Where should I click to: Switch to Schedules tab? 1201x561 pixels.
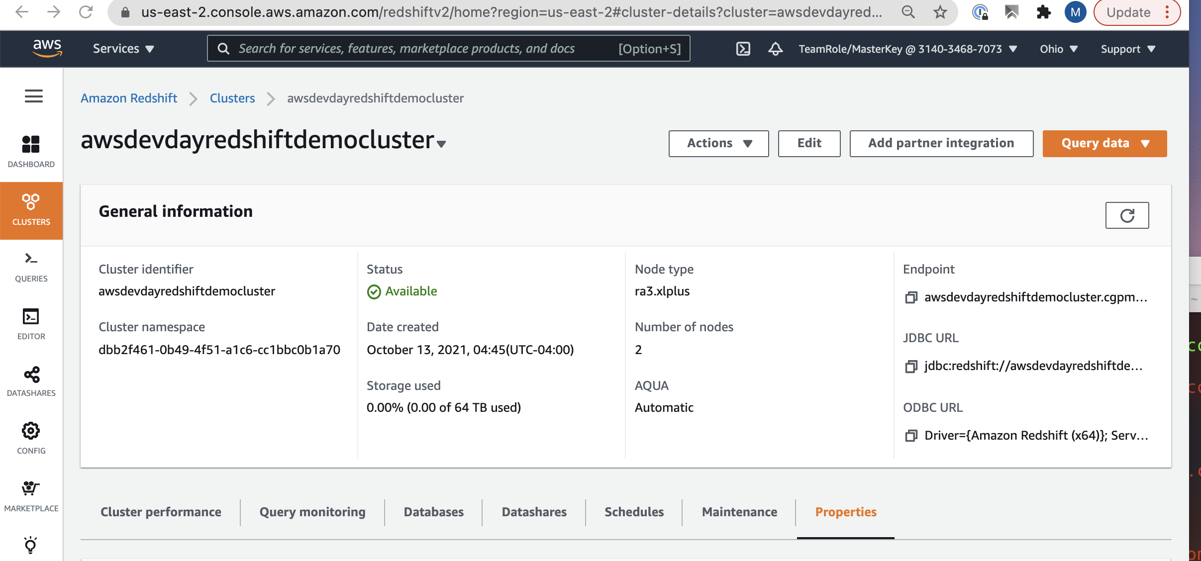tap(634, 512)
